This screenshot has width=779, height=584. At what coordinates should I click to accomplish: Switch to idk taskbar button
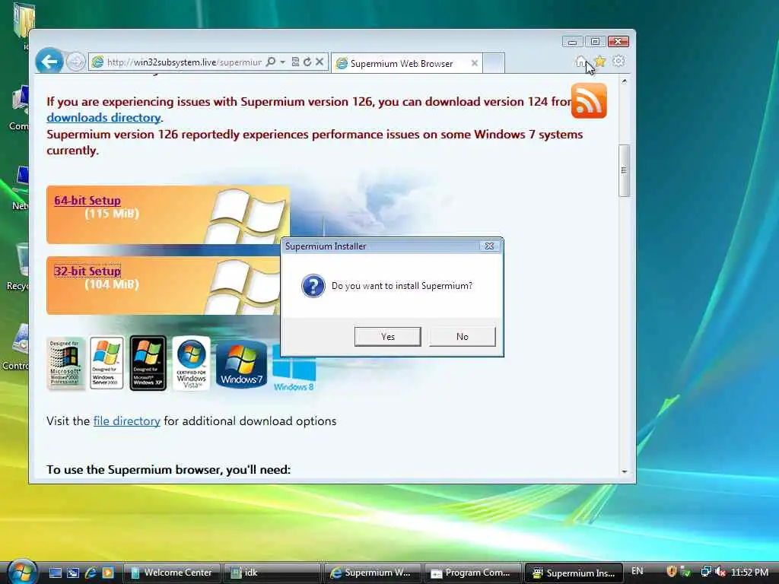click(272, 573)
